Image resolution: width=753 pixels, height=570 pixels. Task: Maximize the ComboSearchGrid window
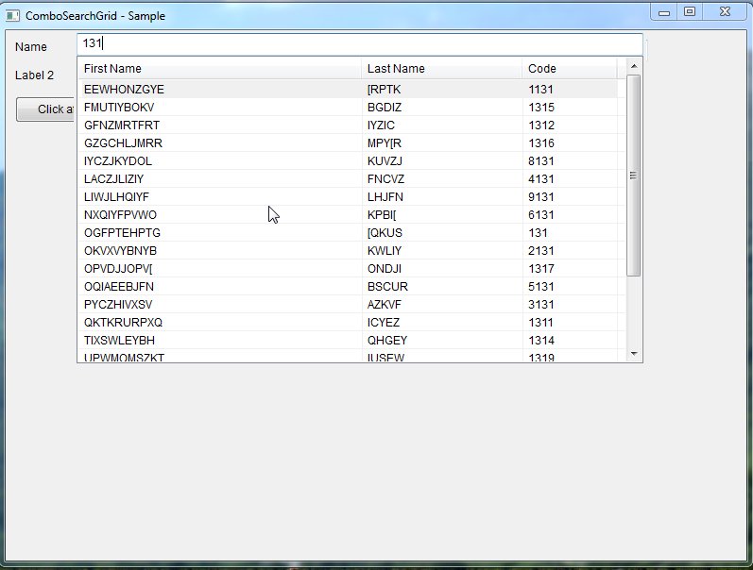690,12
